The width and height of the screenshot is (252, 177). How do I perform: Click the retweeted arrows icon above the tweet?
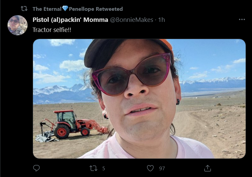point(24,9)
